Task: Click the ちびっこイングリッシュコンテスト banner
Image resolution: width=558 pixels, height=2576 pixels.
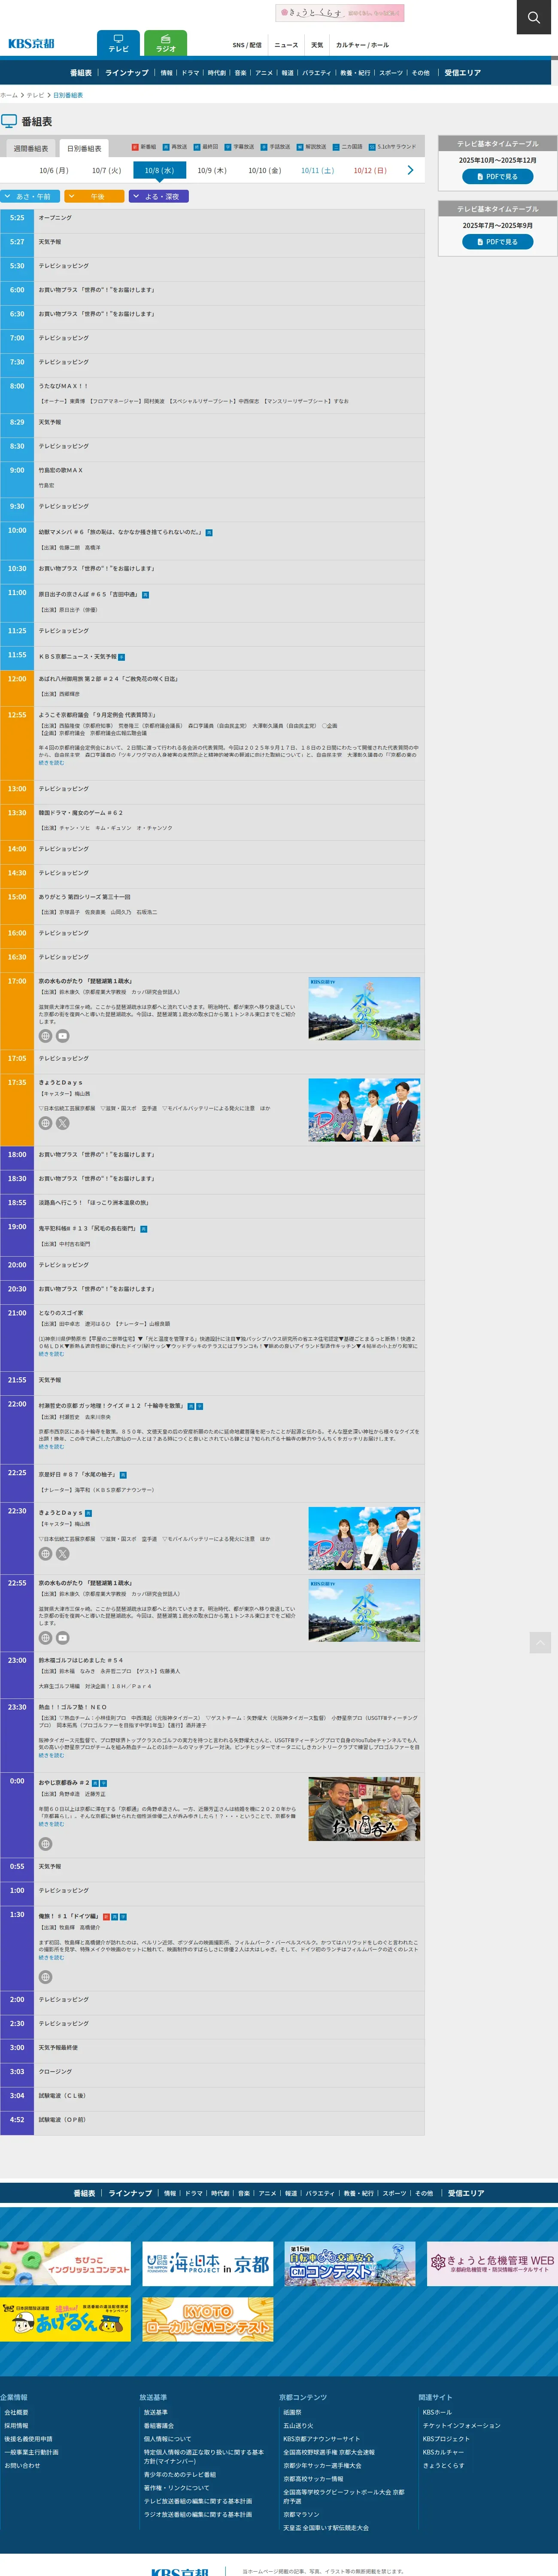Action: pos(65,2263)
